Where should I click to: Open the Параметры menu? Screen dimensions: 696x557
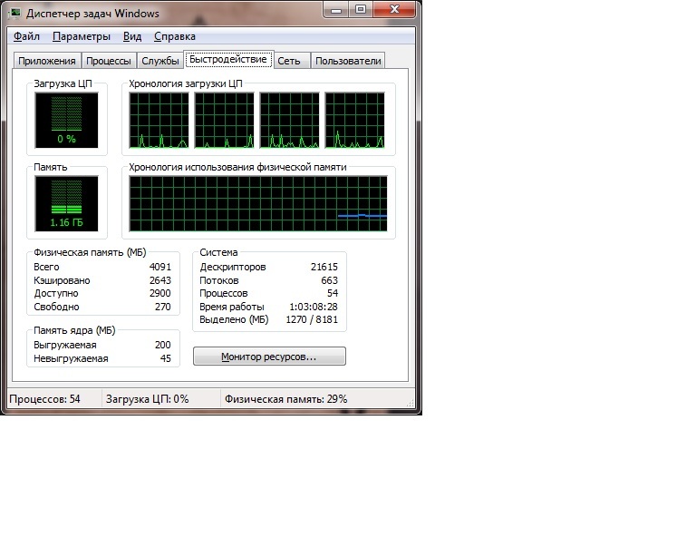[x=82, y=36]
